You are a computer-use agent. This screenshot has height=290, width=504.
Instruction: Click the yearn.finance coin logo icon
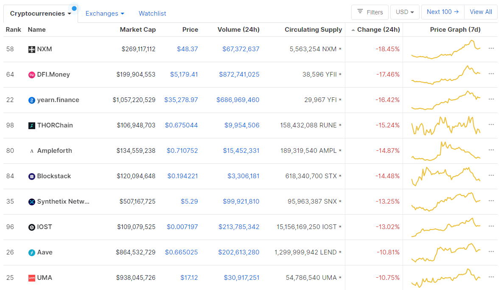pyautogui.click(x=31, y=100)
